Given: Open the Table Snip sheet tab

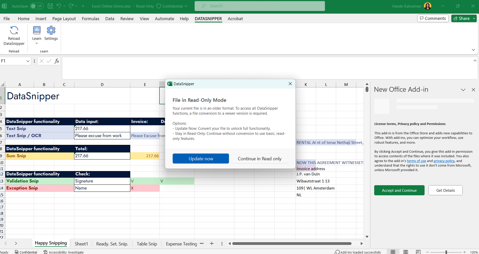Looking at the screenshot, I should [x=147, y=244].
